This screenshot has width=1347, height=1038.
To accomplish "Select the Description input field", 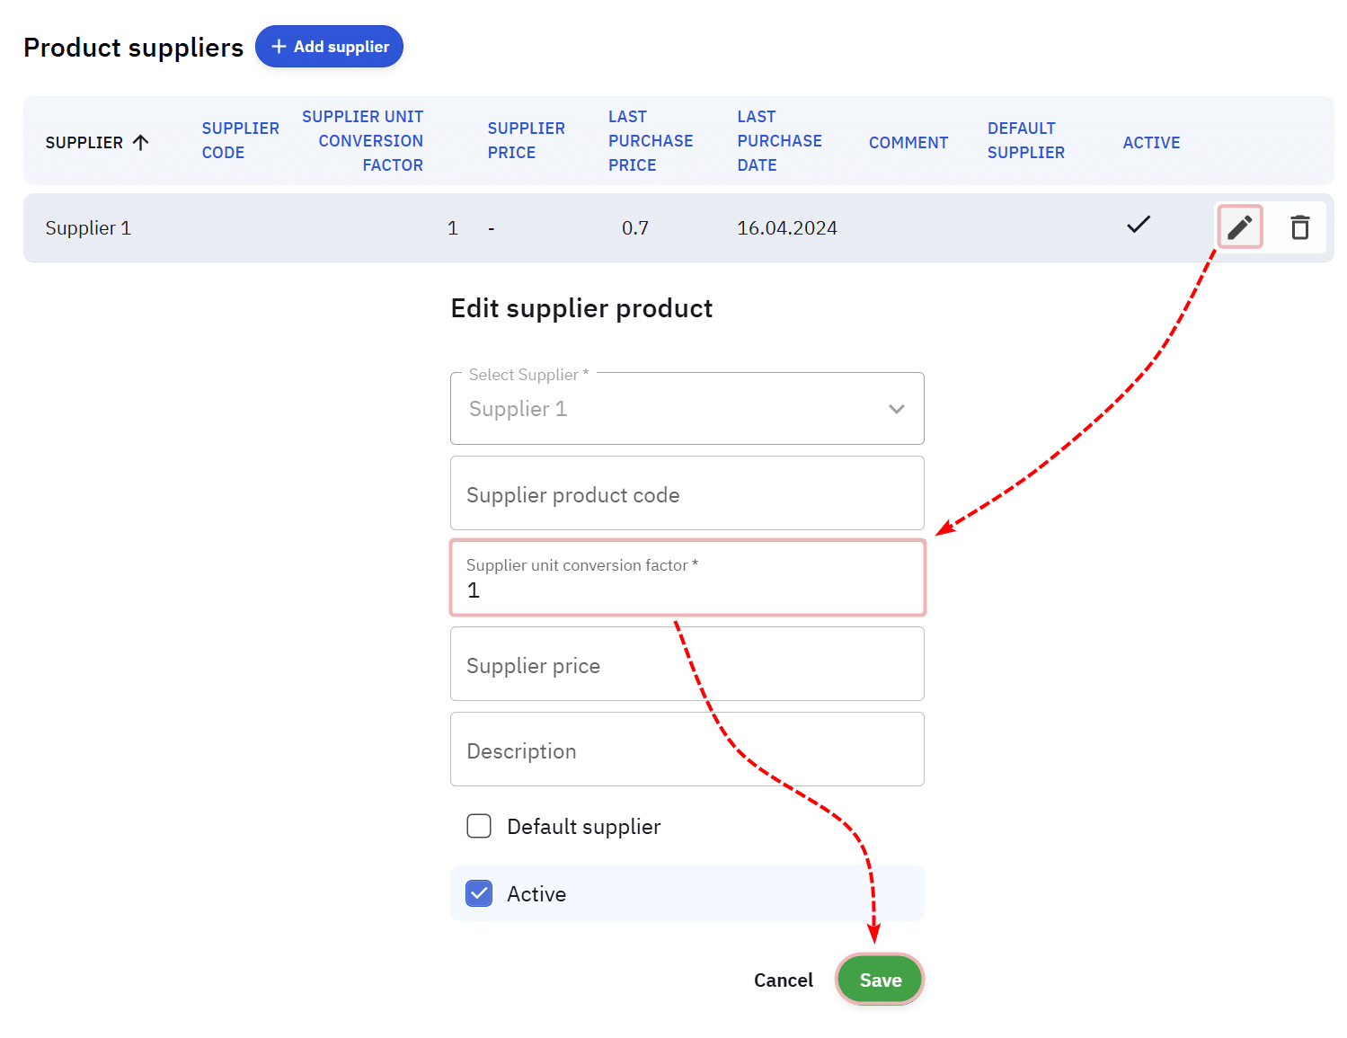I will tap(686, 750).
